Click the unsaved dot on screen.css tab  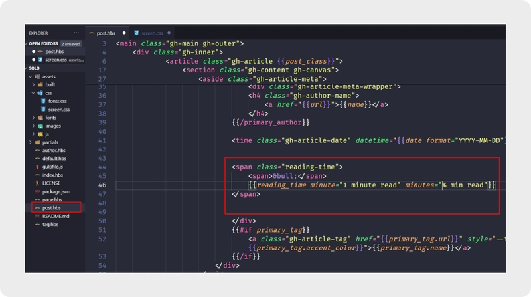(x=169, y=33)
